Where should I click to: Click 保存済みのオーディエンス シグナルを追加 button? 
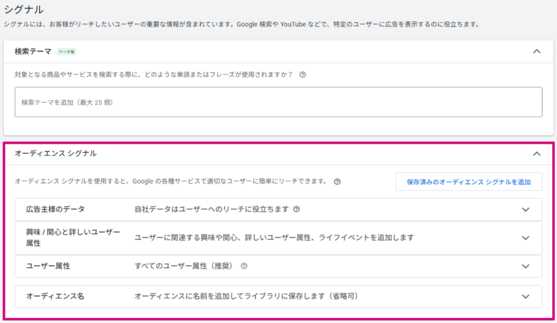[468, 182]
